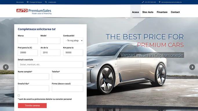Click the PREMIUM CARS headline text
The image size is (198, 111).
click(160, 45)
